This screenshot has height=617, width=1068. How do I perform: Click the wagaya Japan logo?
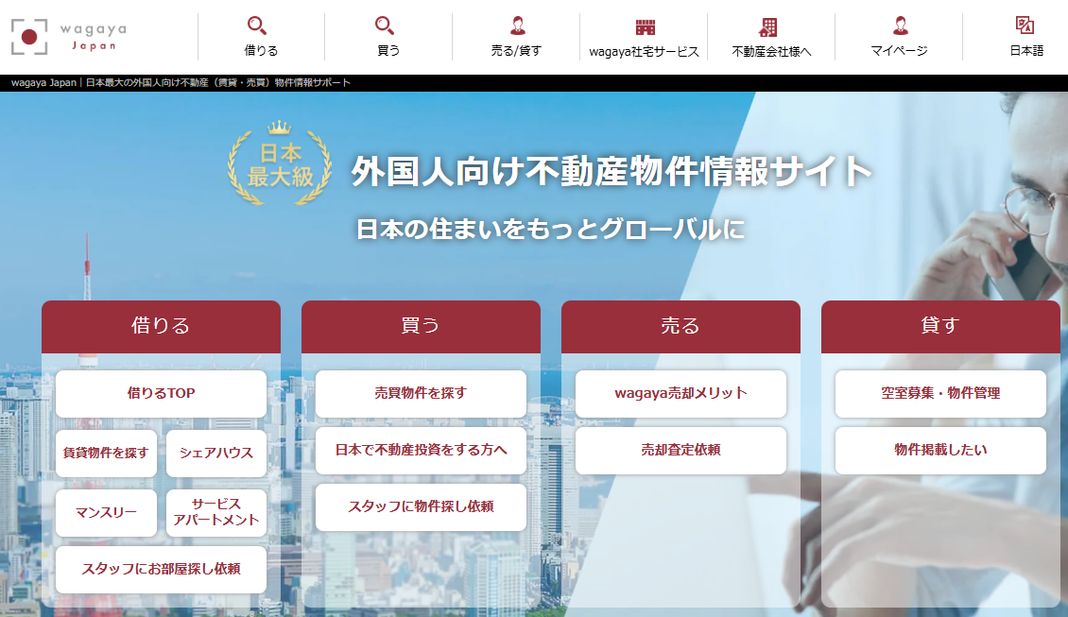point(69,37)
